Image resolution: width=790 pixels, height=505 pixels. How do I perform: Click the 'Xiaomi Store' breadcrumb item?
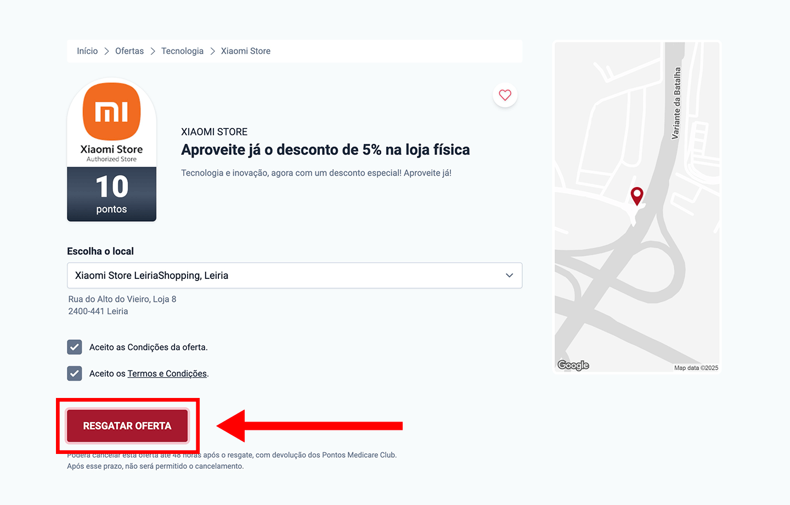point(245,50)
